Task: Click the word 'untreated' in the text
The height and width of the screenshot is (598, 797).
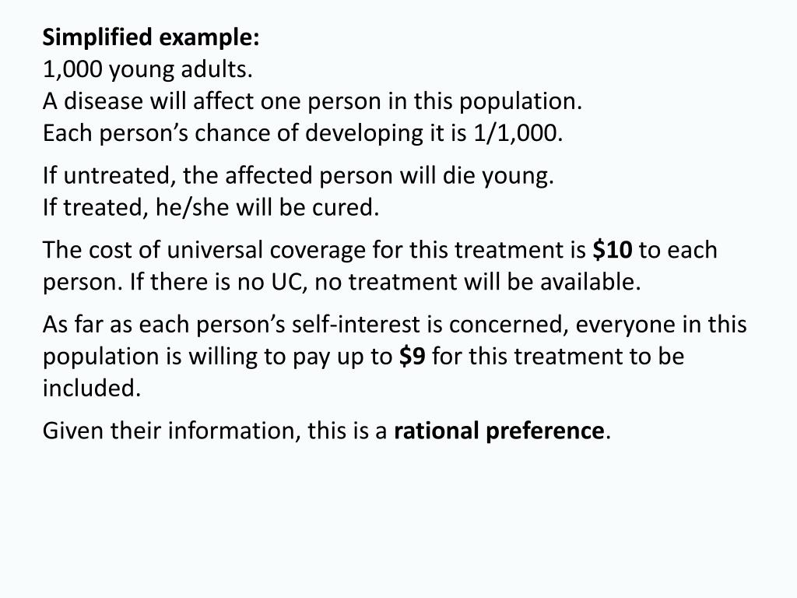Action: click(x=117, y=176)
